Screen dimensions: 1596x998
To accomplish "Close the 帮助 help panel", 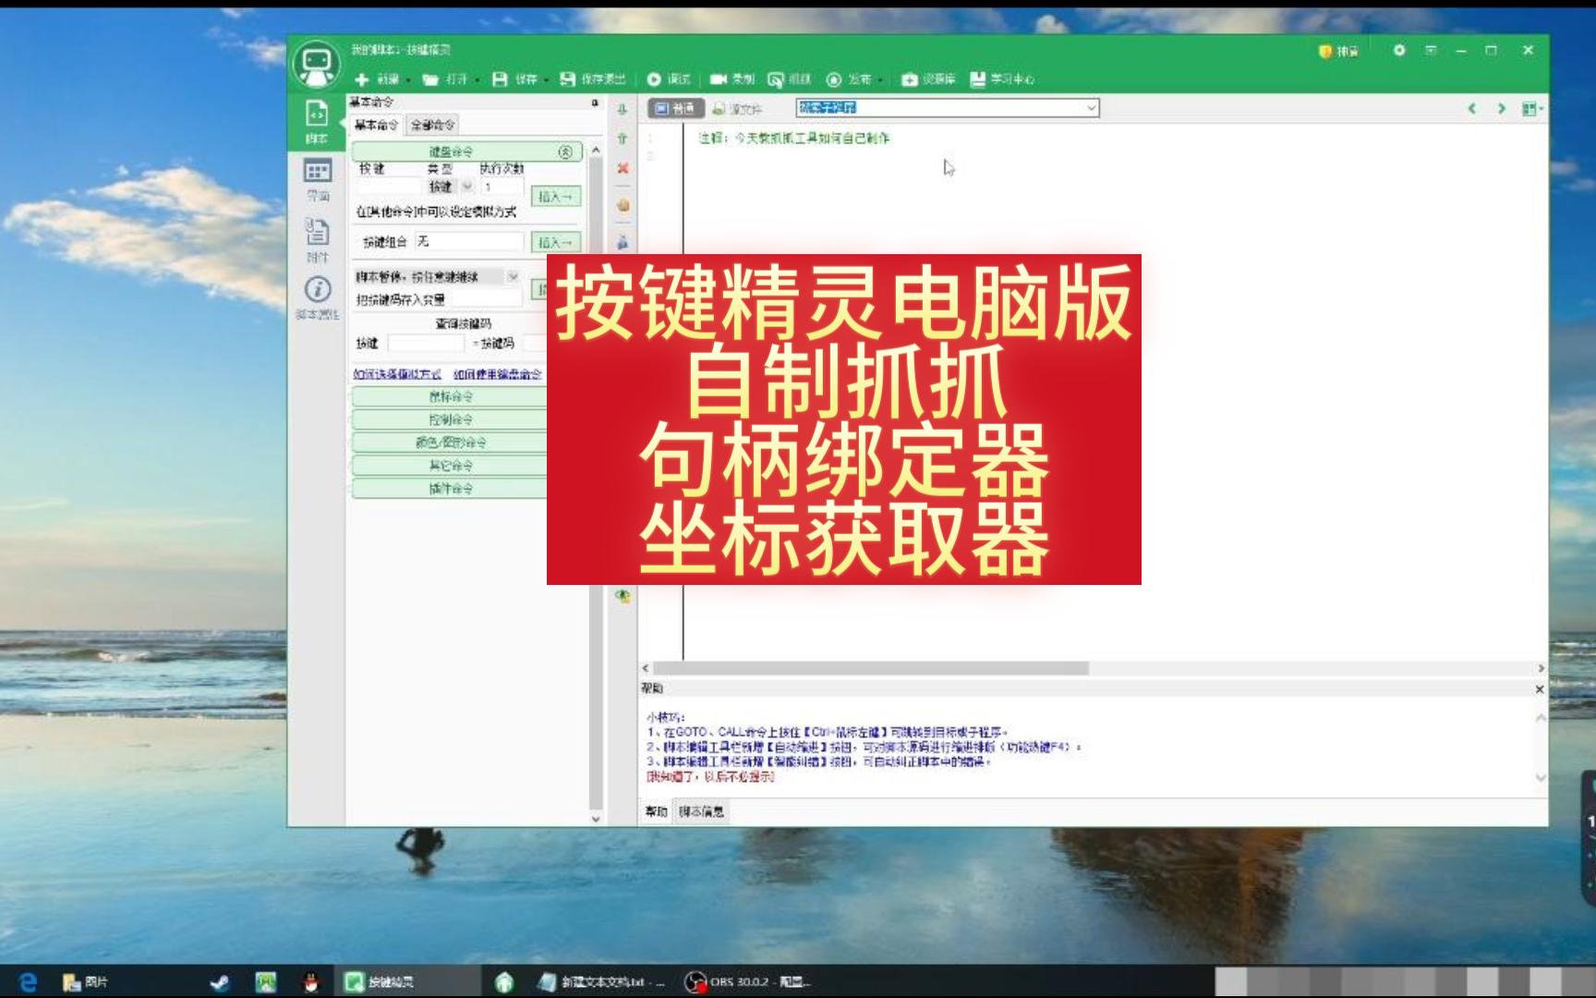I will click(1539, 689).
